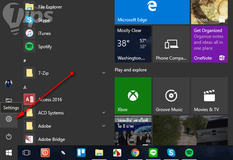Open the ACD Systems folder
This screenshot has width=233, height=160.
(65, 113)
